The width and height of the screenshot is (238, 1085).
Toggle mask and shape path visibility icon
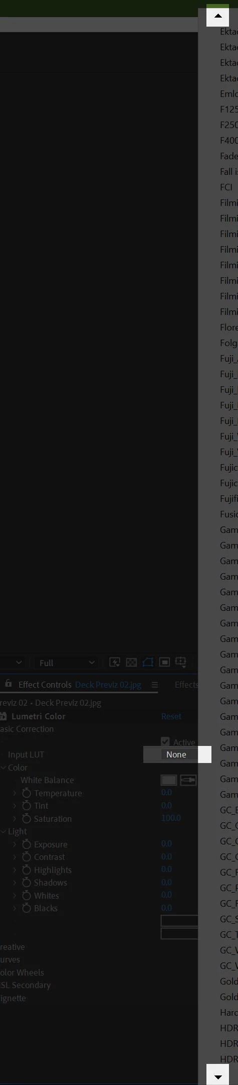tap(148, 662)
